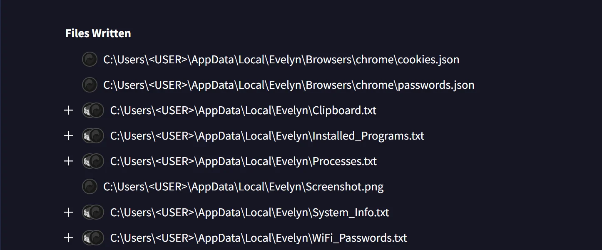Viewport: 602px width, 250px height.
Task: Expand the System_Info.txt entry
Action: point(68,212)
